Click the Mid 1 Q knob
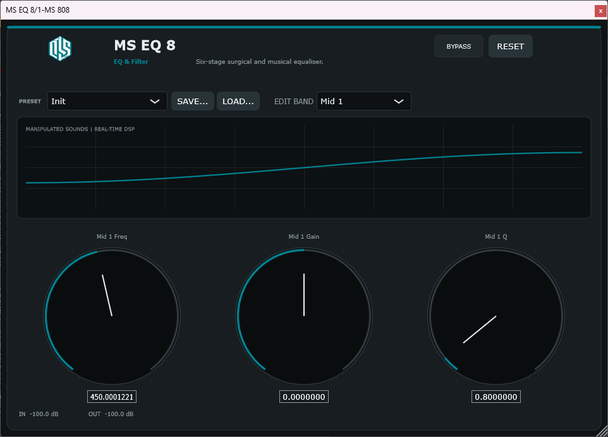This screenshot has width=608, height=437. [x=496, y=316]
